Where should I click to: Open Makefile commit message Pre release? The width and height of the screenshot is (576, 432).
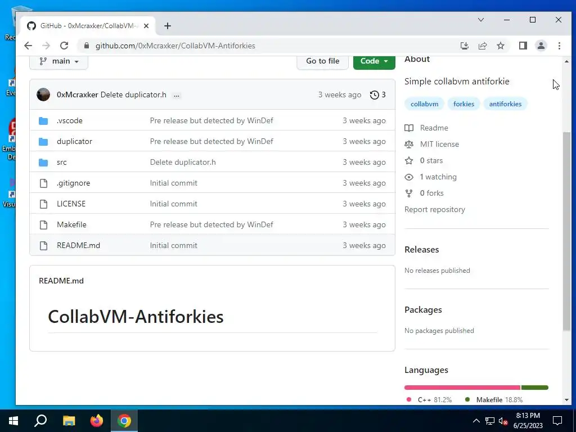click(x=211, y=224)
